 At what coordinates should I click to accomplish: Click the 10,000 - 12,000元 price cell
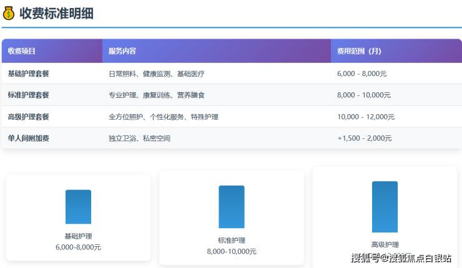366,117
